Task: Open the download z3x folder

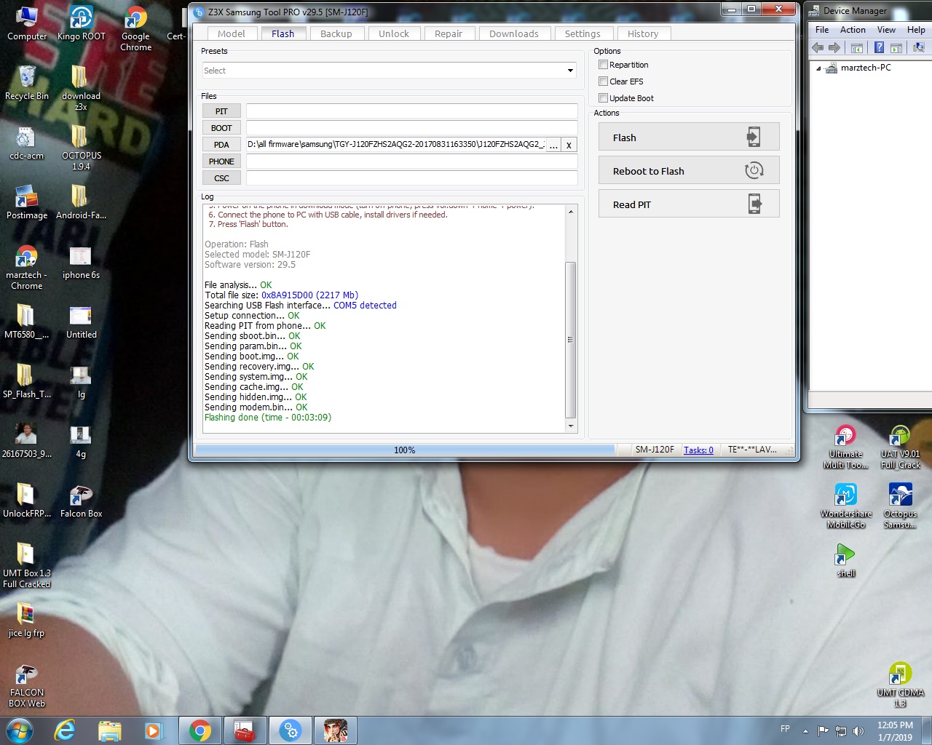Action: pos(81,88)
